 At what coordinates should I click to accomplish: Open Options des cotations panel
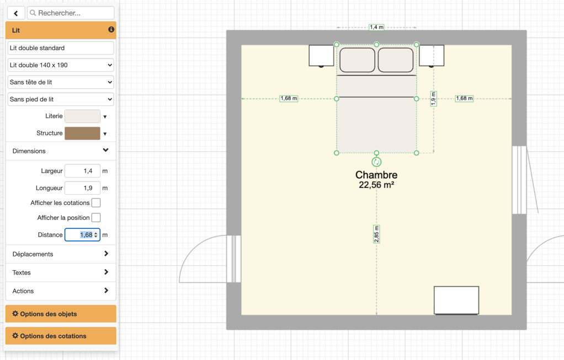tap(61, 336)
